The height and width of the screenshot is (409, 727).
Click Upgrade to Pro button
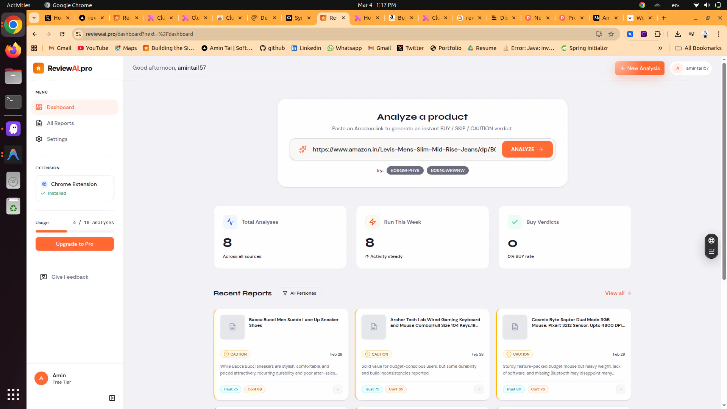click(x=75, y=244)
